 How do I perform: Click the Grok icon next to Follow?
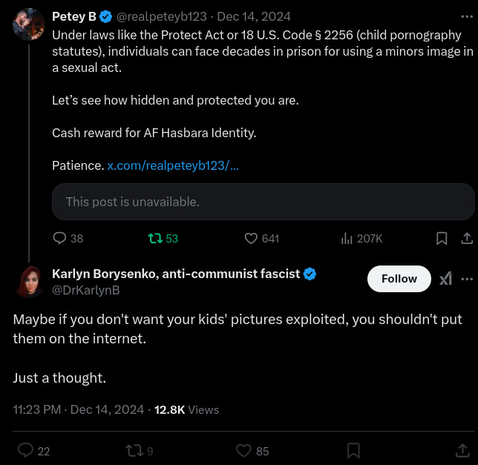pos(445,279)
